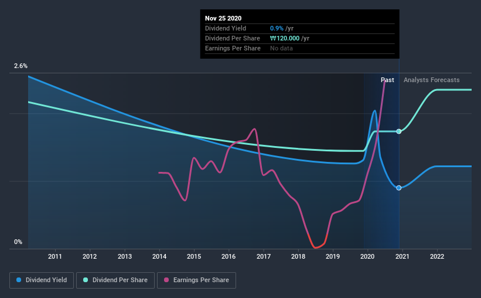Click the 2019 x-axis label
This screenshot has height=298, width=481.
[x=333, y=256]
